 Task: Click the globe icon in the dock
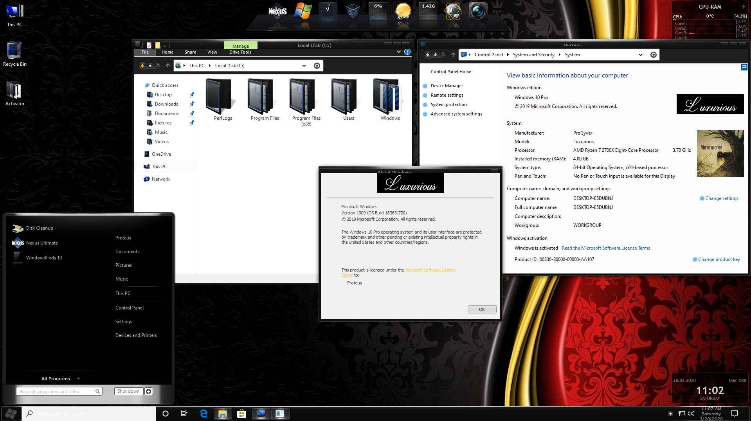tap(453, 11)
